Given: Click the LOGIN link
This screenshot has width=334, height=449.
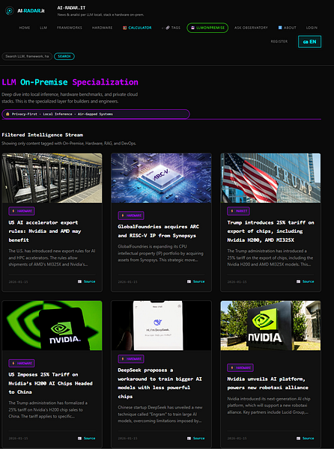Looking at the screenshot, I should 312,28.
